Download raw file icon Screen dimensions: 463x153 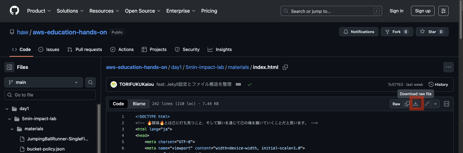tap(416, 104)
